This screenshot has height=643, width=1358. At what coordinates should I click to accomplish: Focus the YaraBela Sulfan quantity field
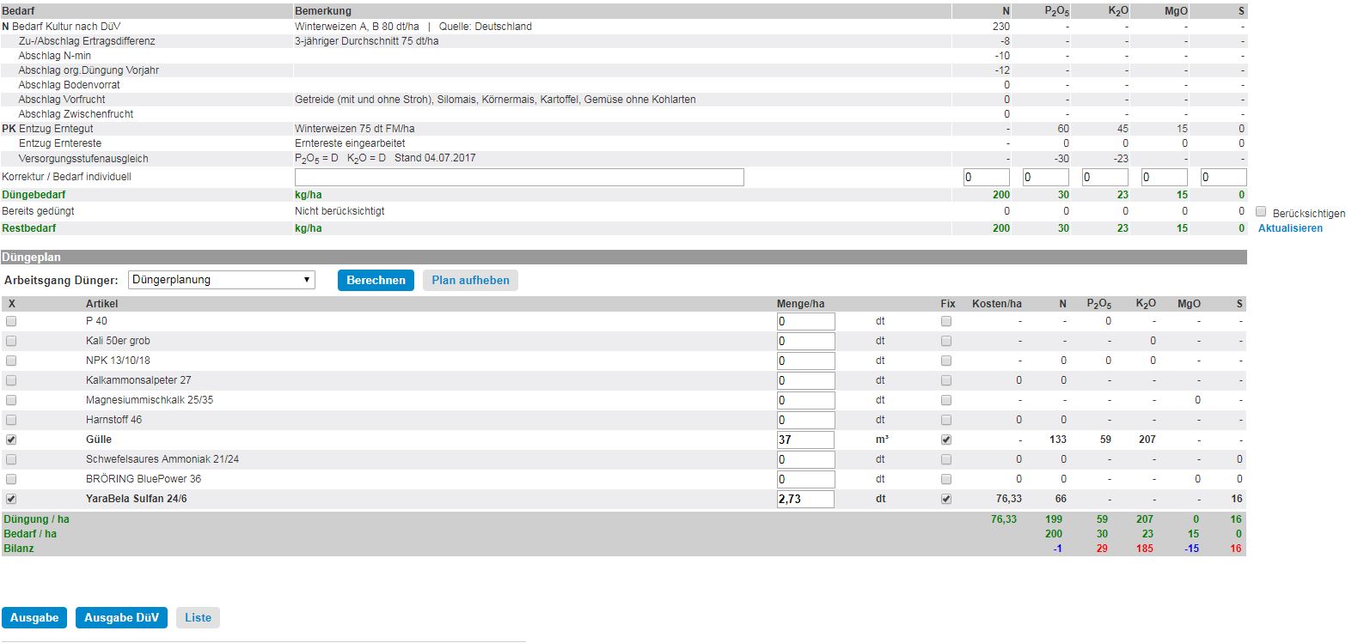coord(805,499)
